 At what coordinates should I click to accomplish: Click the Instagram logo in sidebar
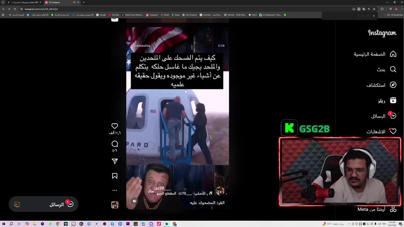point(382,33)
